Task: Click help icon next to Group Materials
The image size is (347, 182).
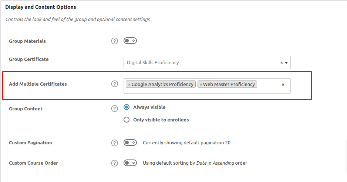Action: [x=114, y=41]
